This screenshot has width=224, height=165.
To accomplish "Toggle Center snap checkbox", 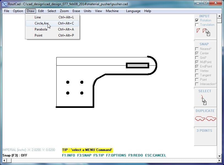I will point(197,53).
